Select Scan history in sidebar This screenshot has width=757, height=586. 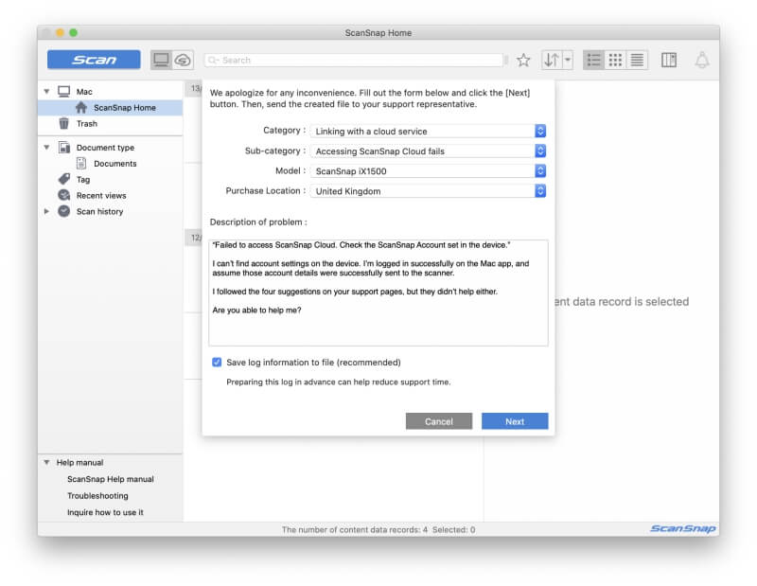(99, 212)
